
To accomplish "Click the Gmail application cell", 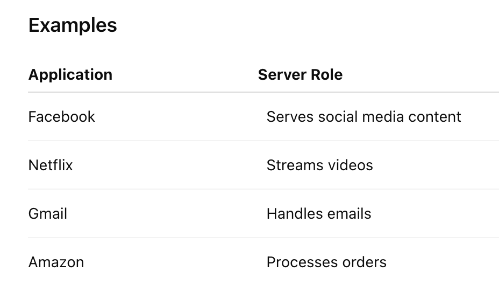I will click(x=47, y=213).
